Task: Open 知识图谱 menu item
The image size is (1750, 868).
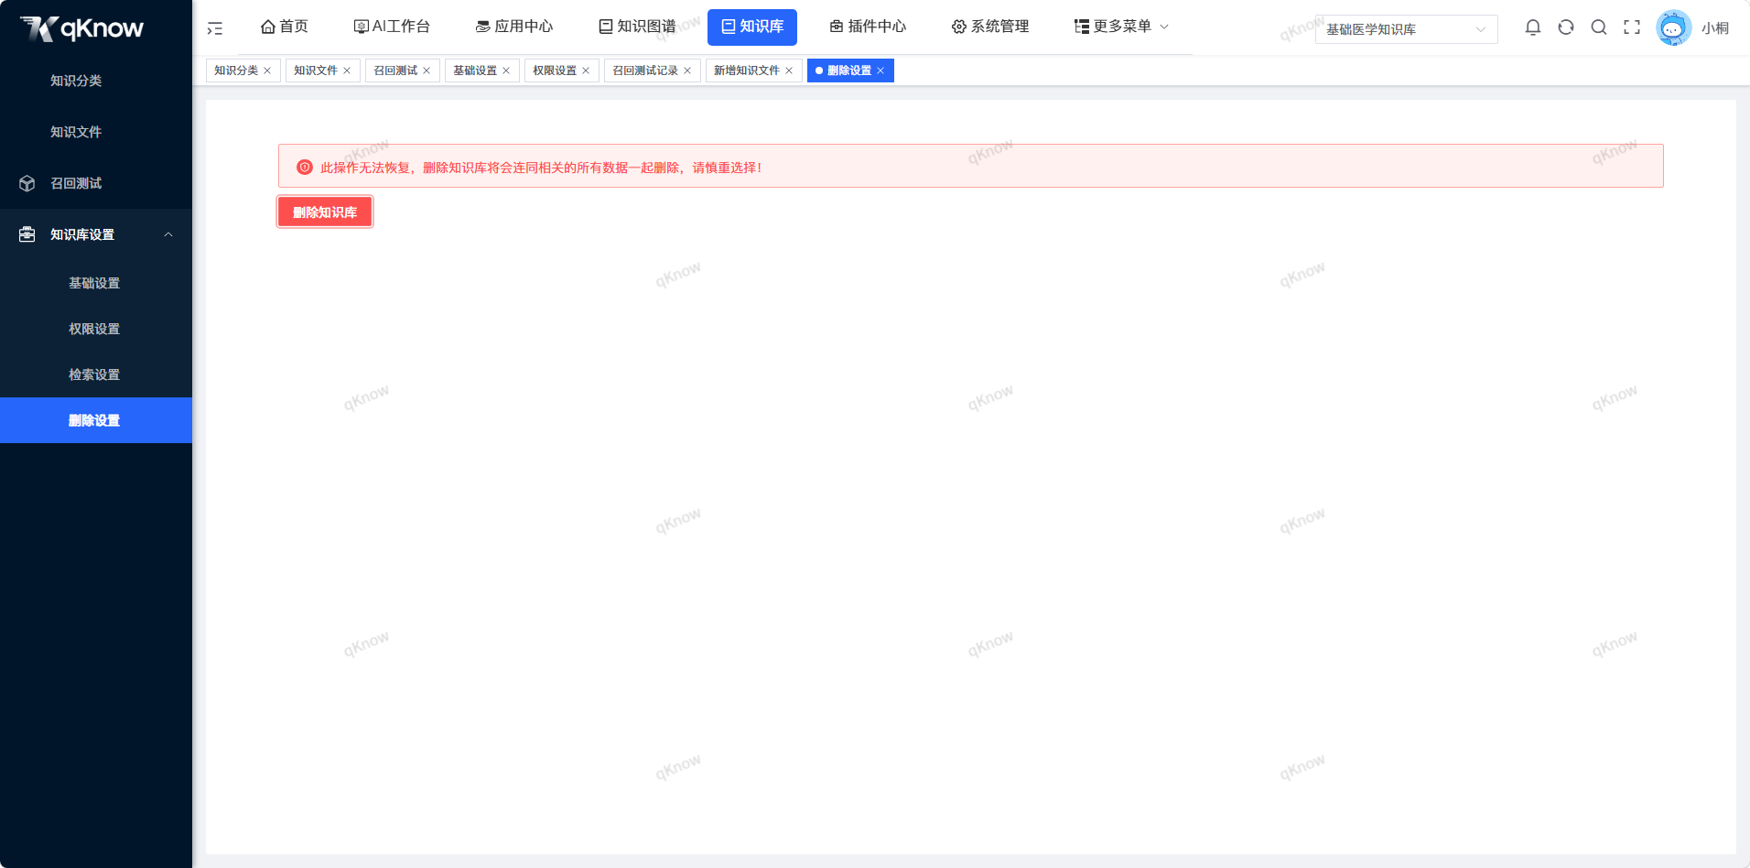Action: pos(637,27)
